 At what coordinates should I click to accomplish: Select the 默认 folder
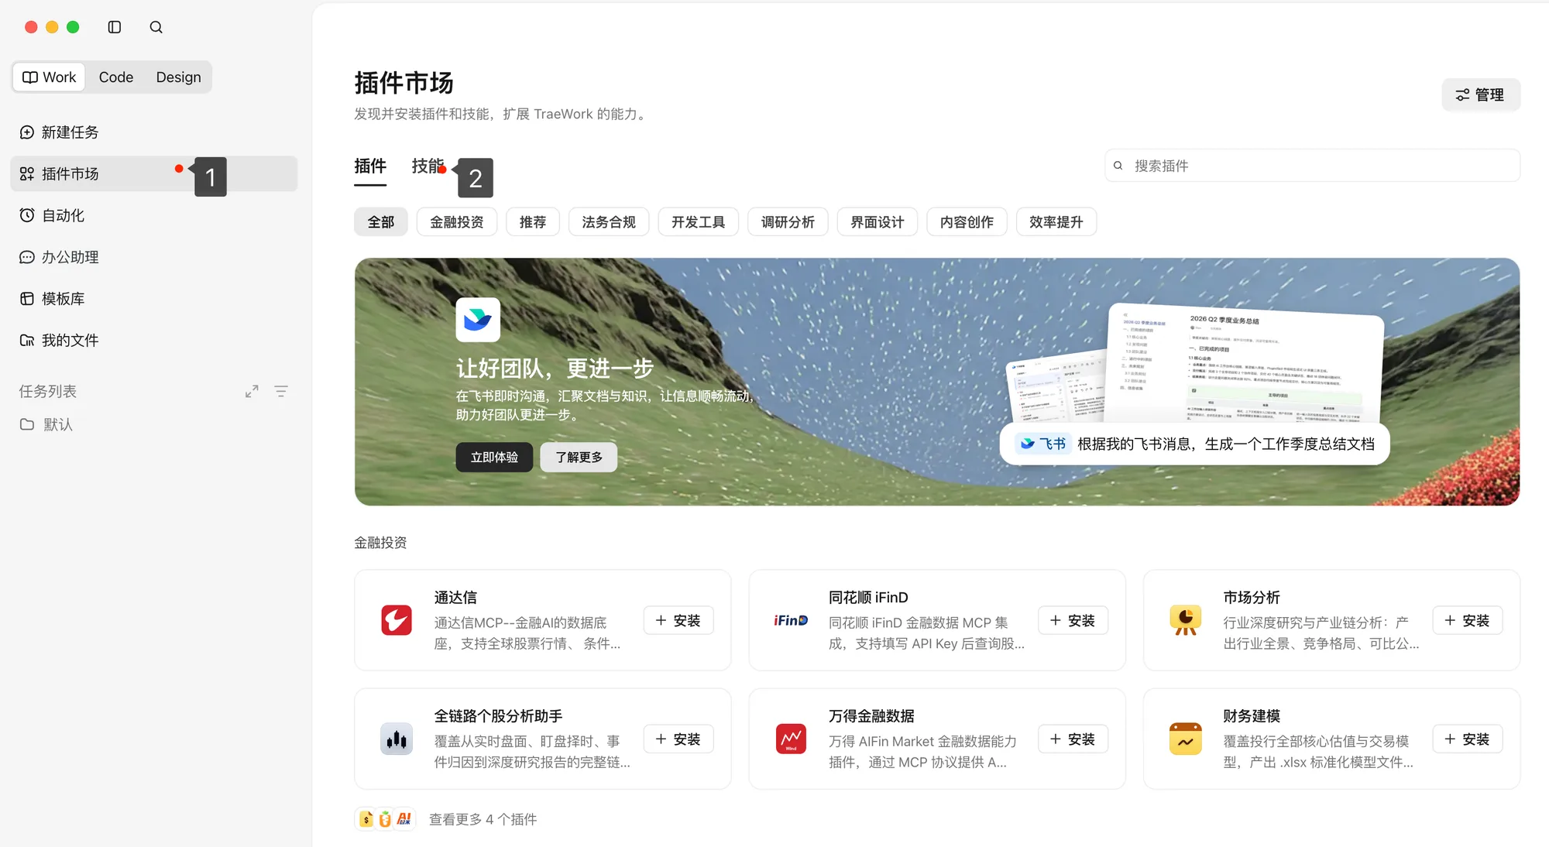pos(153,424)
